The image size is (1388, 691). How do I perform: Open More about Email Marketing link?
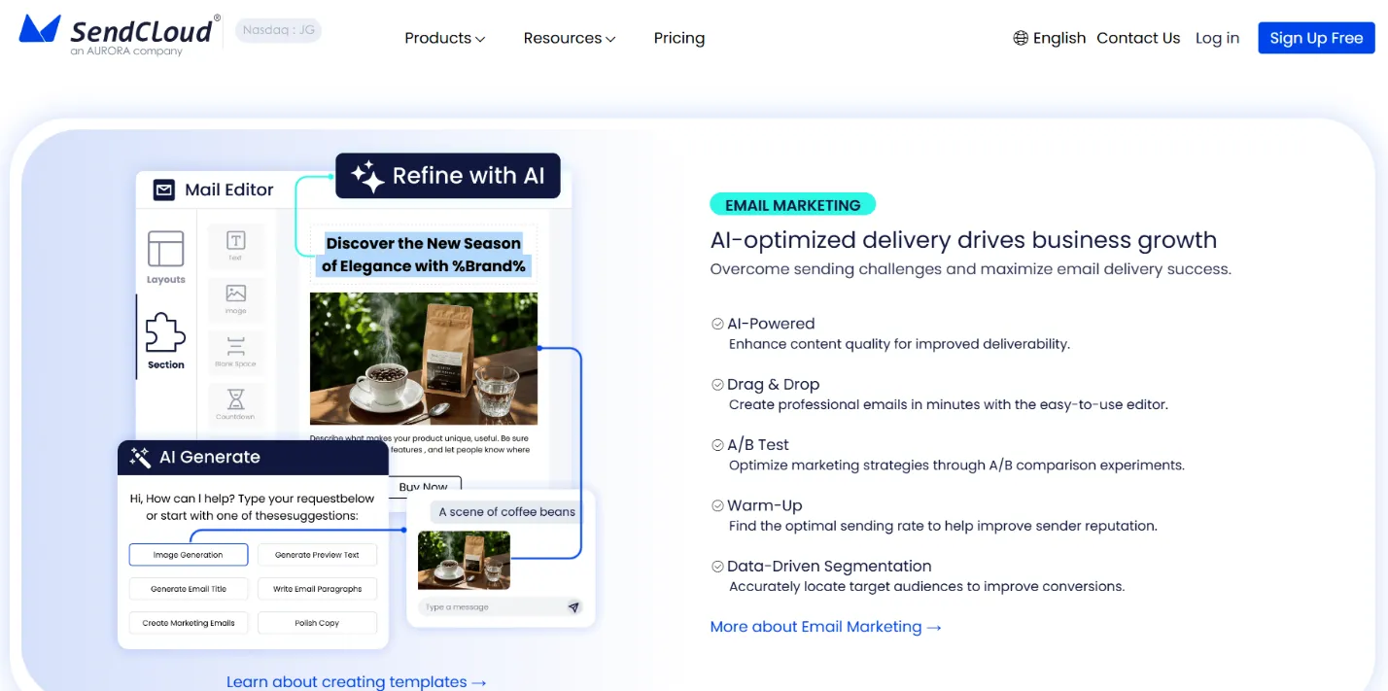(x=825, y=627)
